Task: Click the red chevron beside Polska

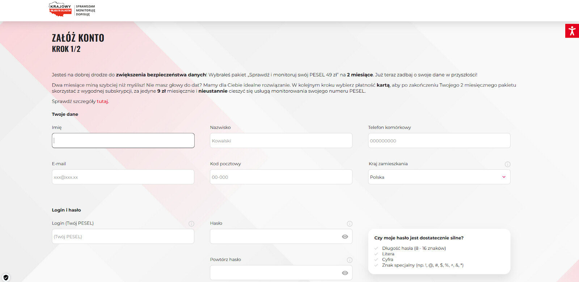Action: 504,177
